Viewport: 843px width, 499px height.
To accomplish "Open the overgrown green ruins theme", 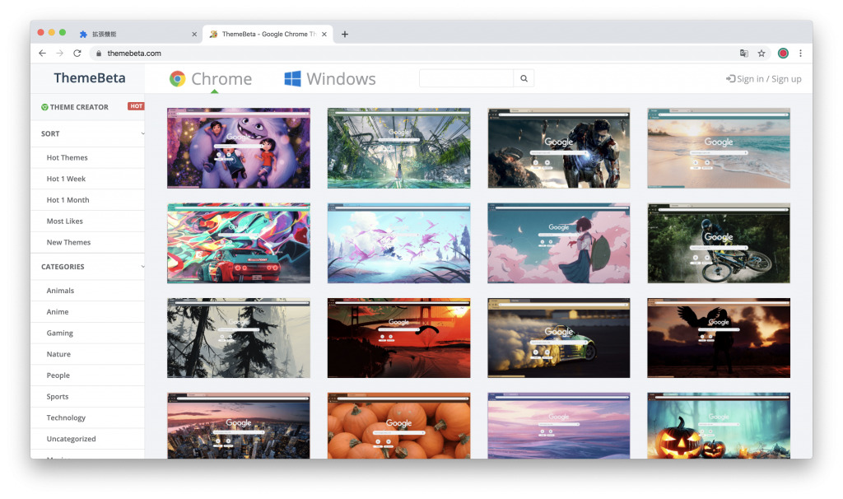I will (x=399, y=148).
